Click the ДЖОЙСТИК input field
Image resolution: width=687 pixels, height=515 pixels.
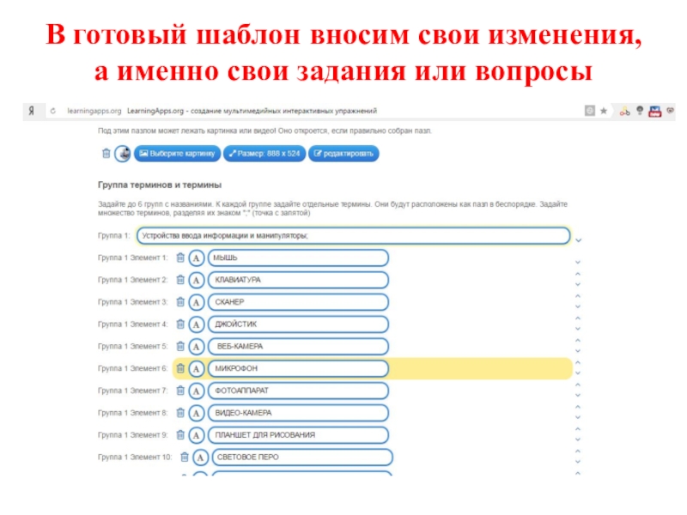[298, 324]
